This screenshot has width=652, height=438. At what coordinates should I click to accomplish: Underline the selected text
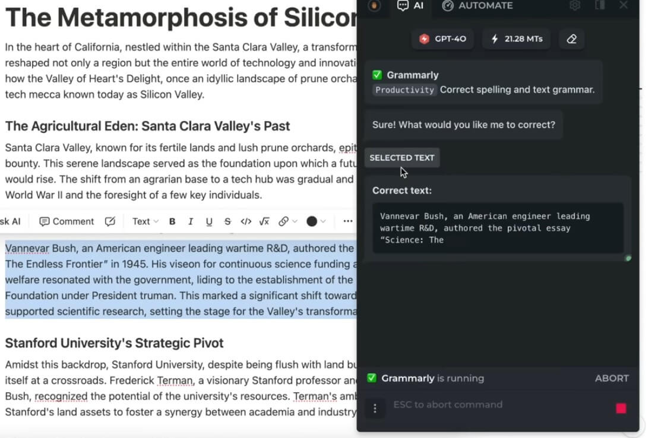coord(209,221)
